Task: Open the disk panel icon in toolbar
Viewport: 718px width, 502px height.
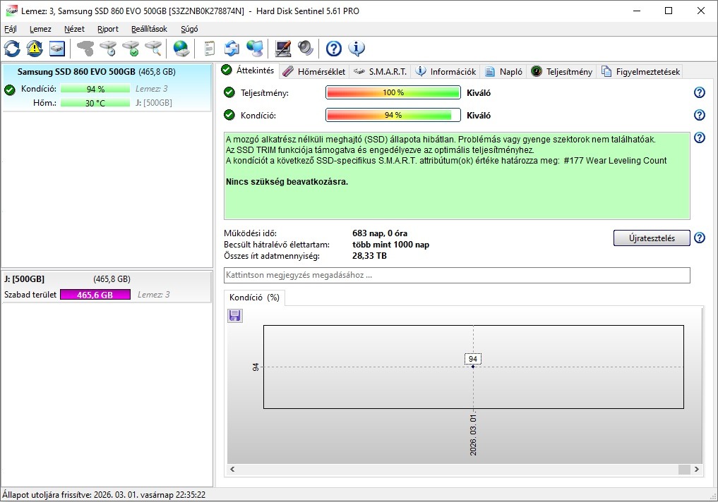Action: pos(56,48)
